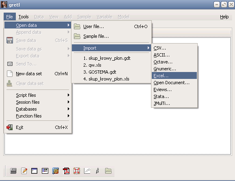Screen dimensions: 235x181
Task: Choose CSV... import option
Action: point(174,48)
